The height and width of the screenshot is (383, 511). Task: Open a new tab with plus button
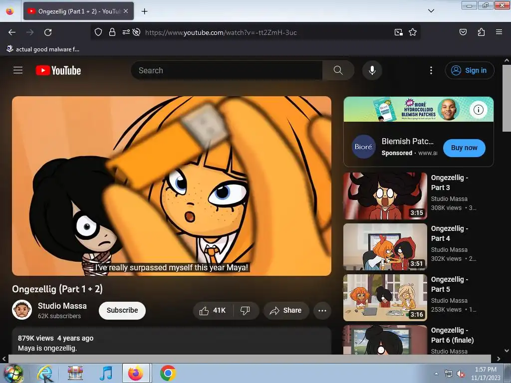tap(144, 11)
